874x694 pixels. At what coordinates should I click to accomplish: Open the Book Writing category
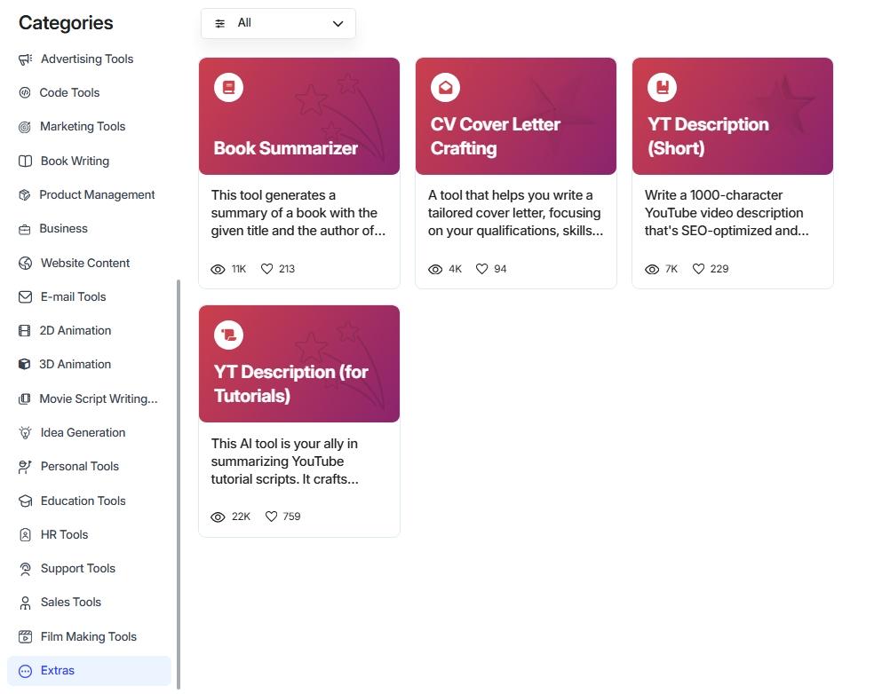click(x=75, y=162)
